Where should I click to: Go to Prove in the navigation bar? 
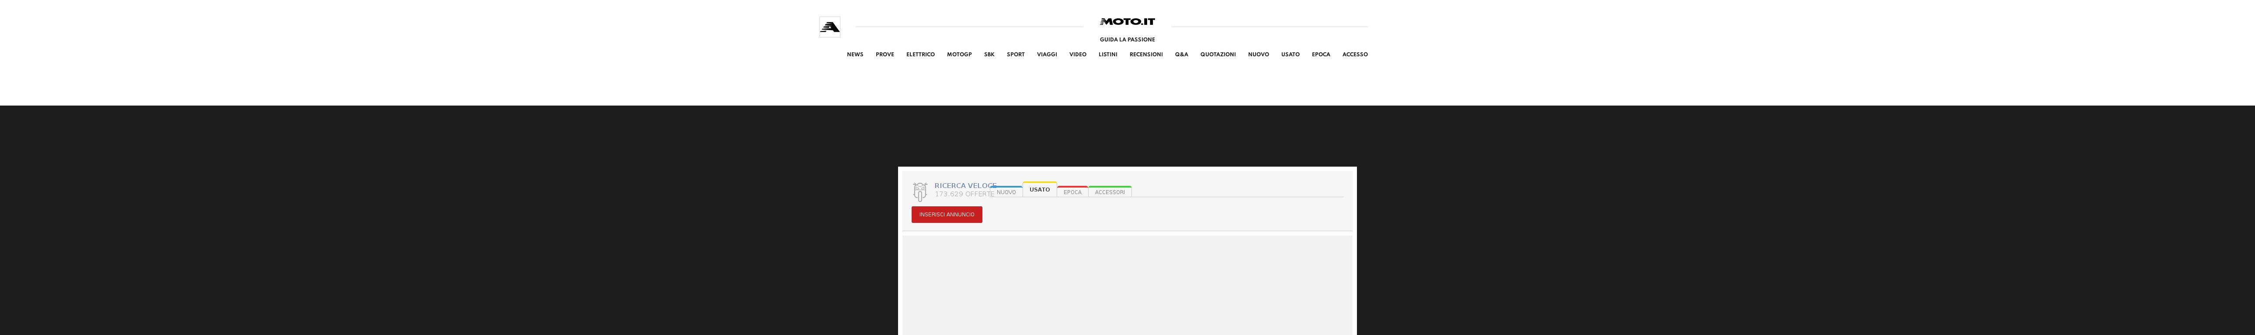point(884,54)
